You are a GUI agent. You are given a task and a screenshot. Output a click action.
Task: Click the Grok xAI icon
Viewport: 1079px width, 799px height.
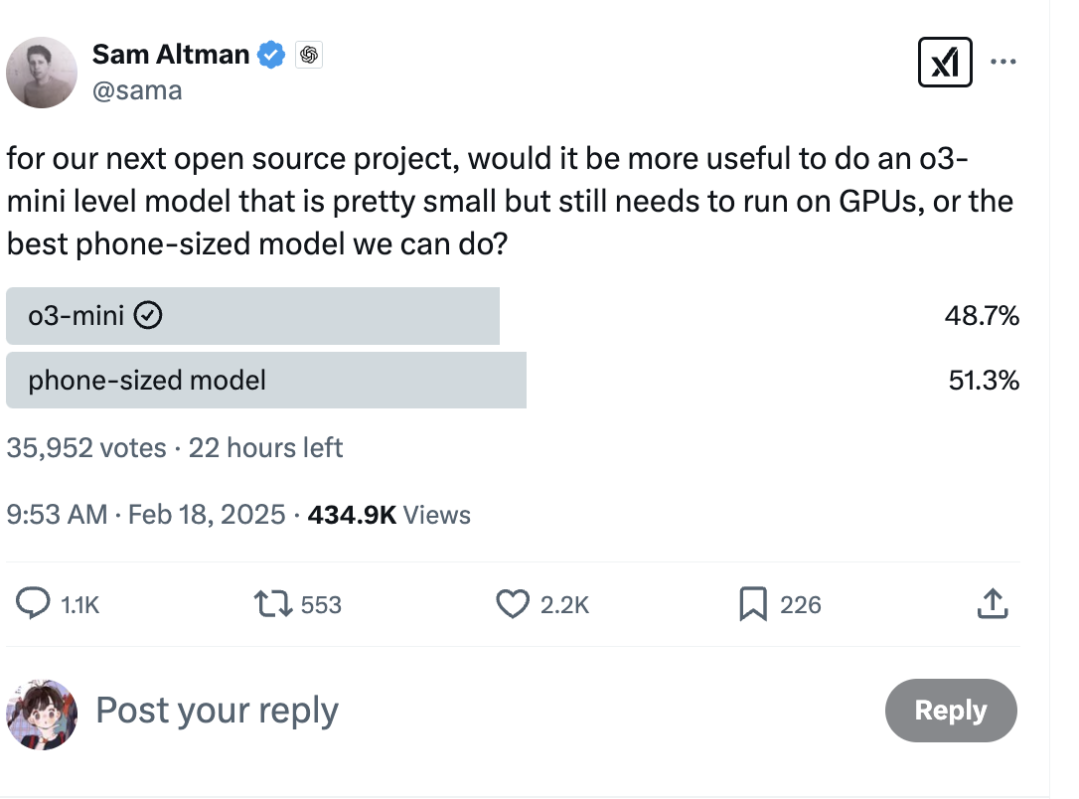pyautogui.click(x=944, y=62)
